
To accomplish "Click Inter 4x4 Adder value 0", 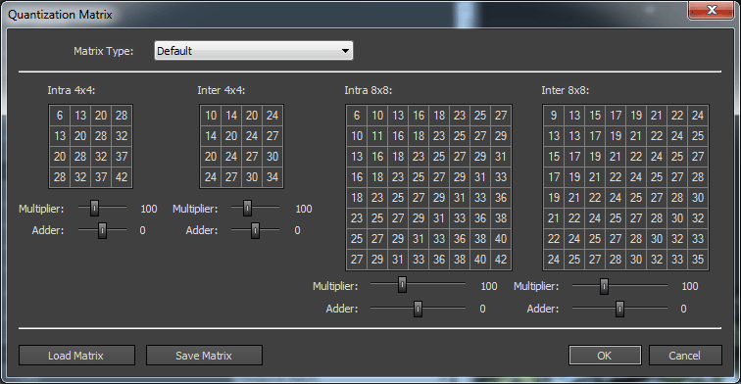I will 297,230.
